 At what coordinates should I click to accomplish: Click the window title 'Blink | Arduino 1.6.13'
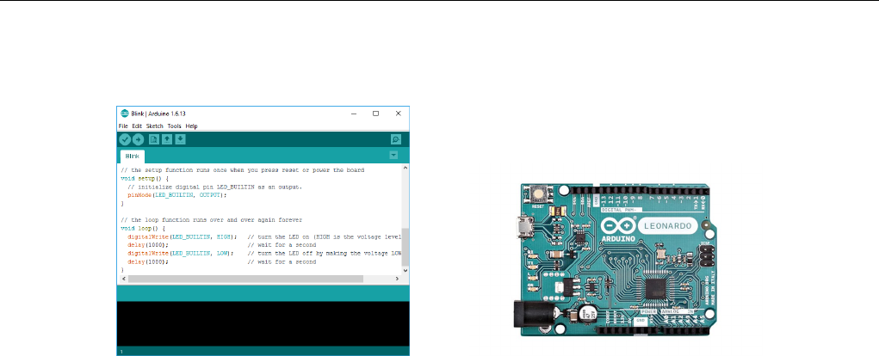158,113
